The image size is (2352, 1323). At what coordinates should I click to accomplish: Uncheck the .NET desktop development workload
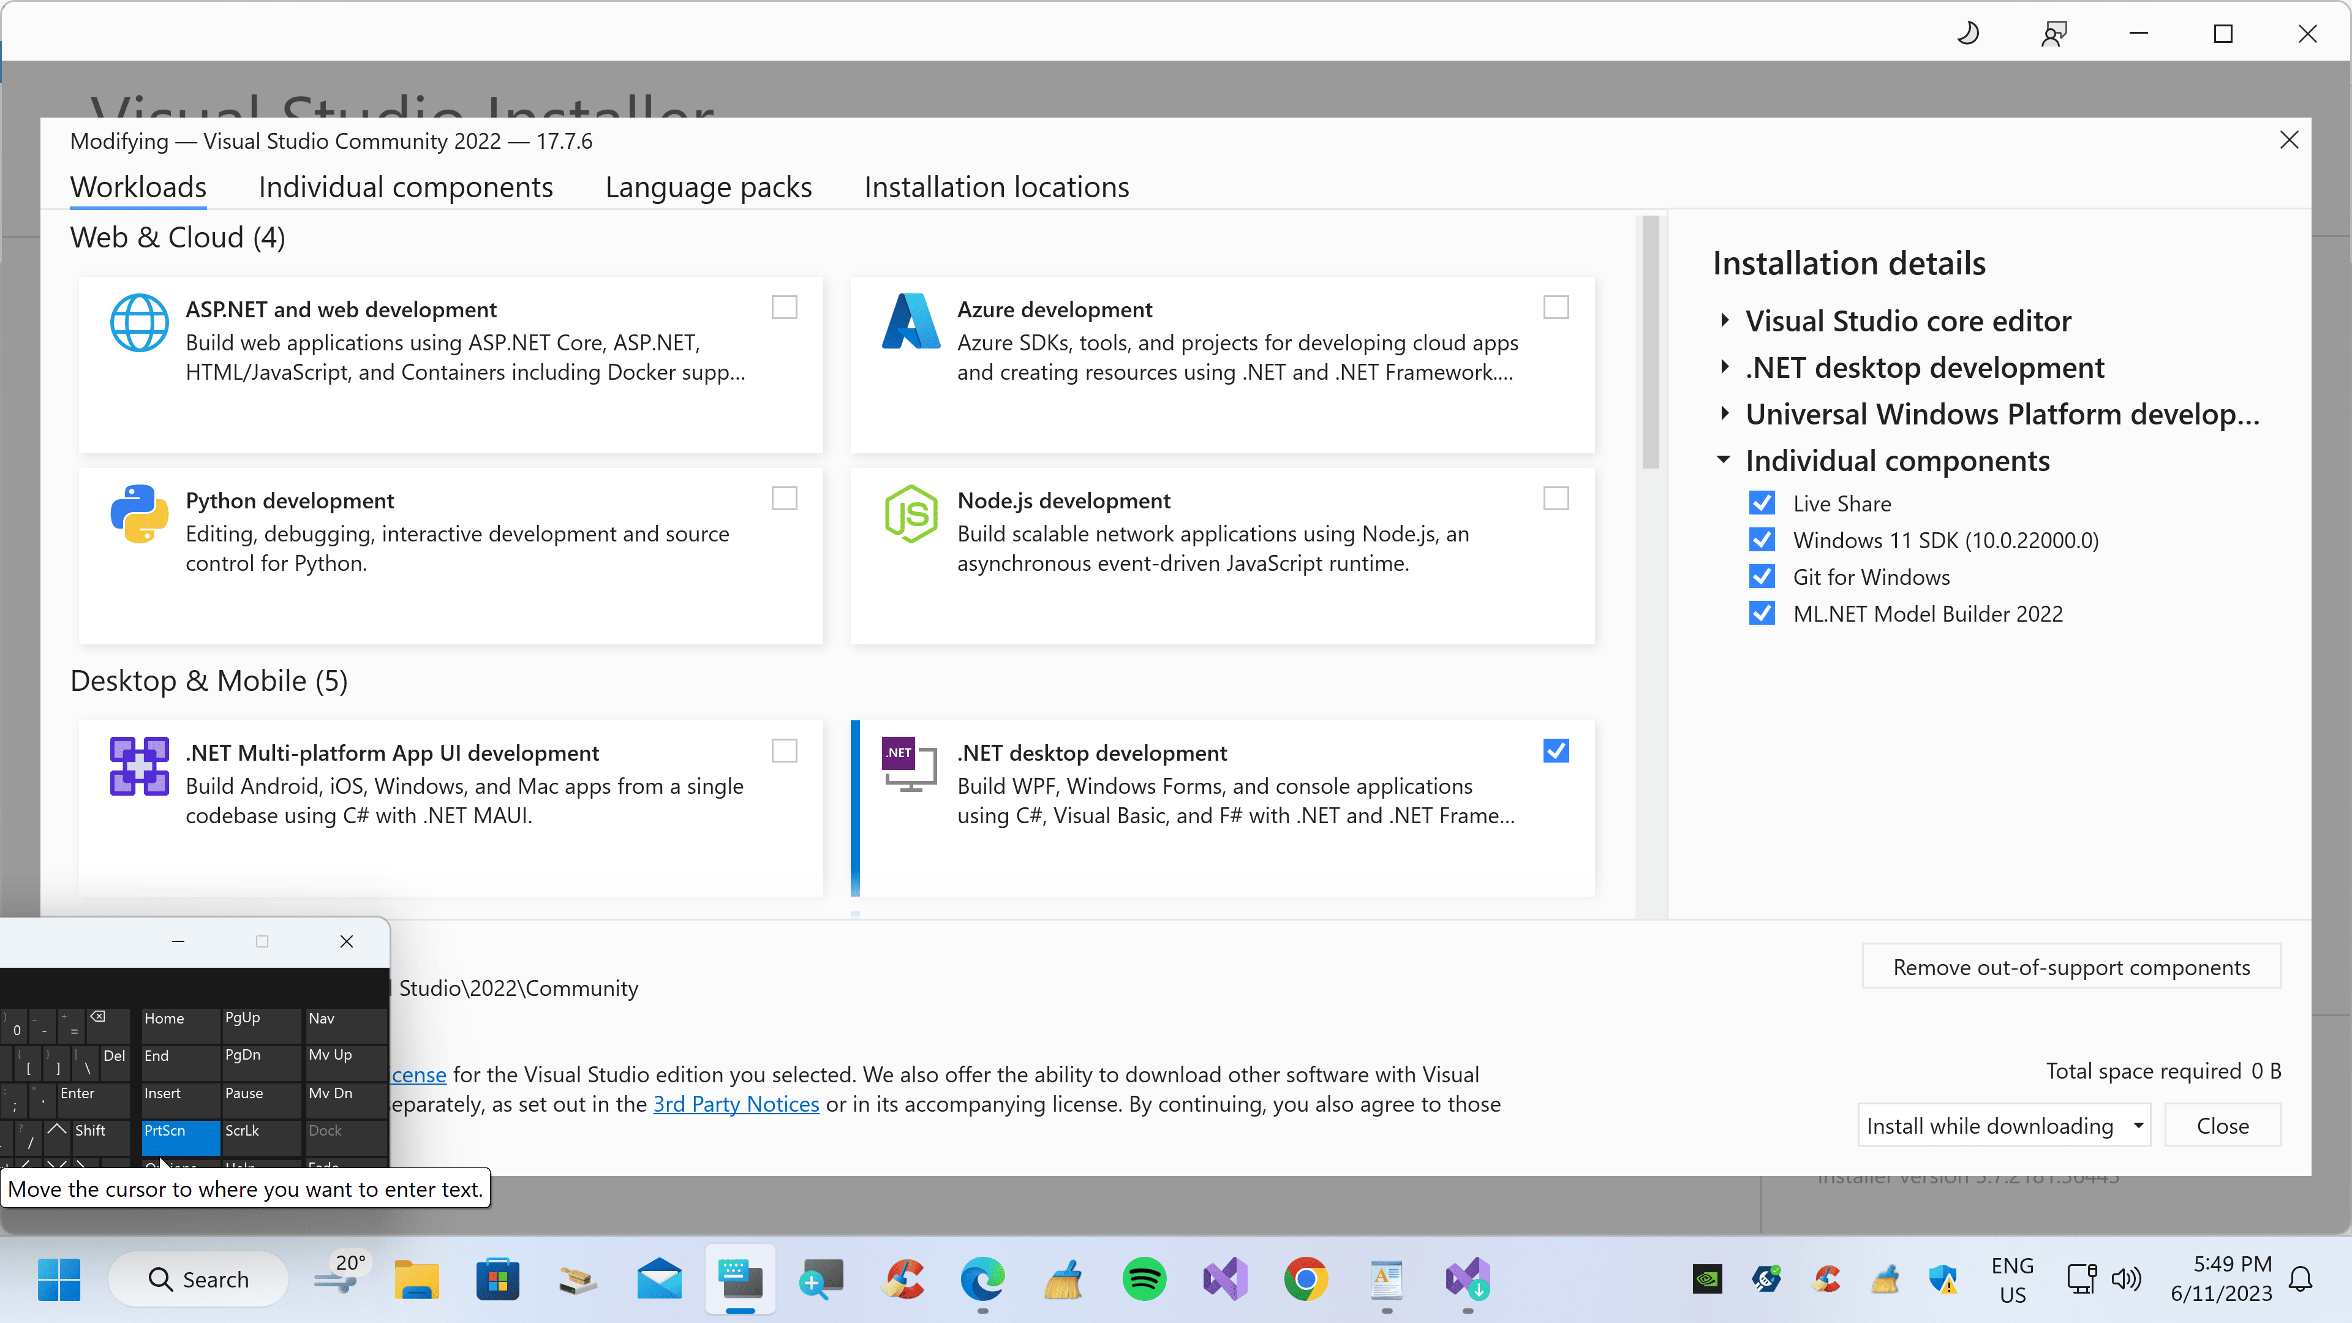tap(1556, 750)
